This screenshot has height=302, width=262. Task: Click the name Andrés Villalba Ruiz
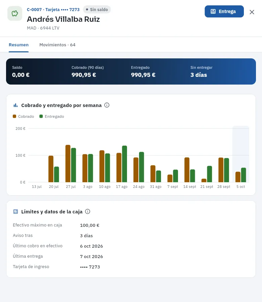63,19
